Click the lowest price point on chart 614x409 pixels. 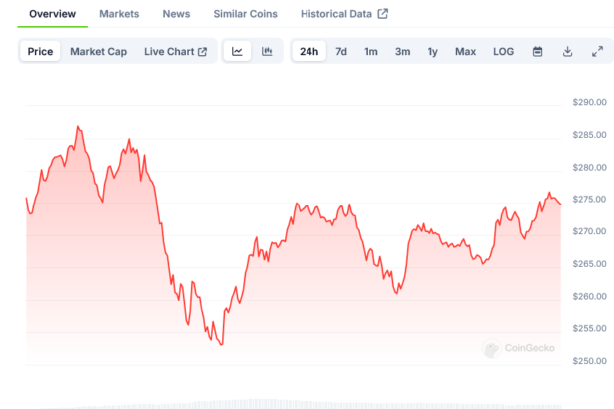pos(220,345)
